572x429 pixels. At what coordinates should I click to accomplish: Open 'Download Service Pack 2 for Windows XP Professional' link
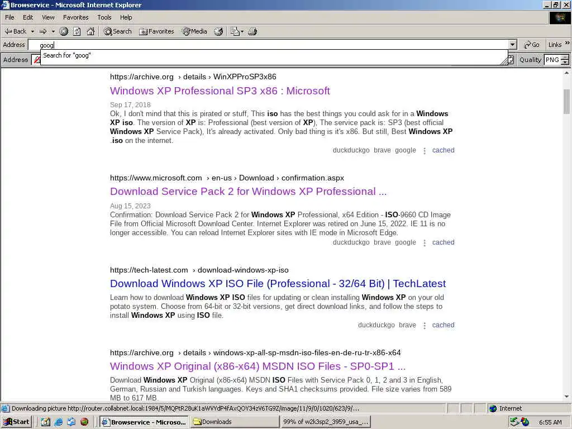248,192
